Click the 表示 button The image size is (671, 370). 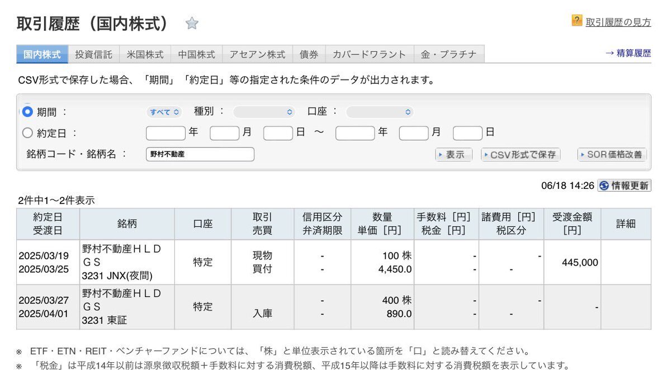click(x=453, y=155)
